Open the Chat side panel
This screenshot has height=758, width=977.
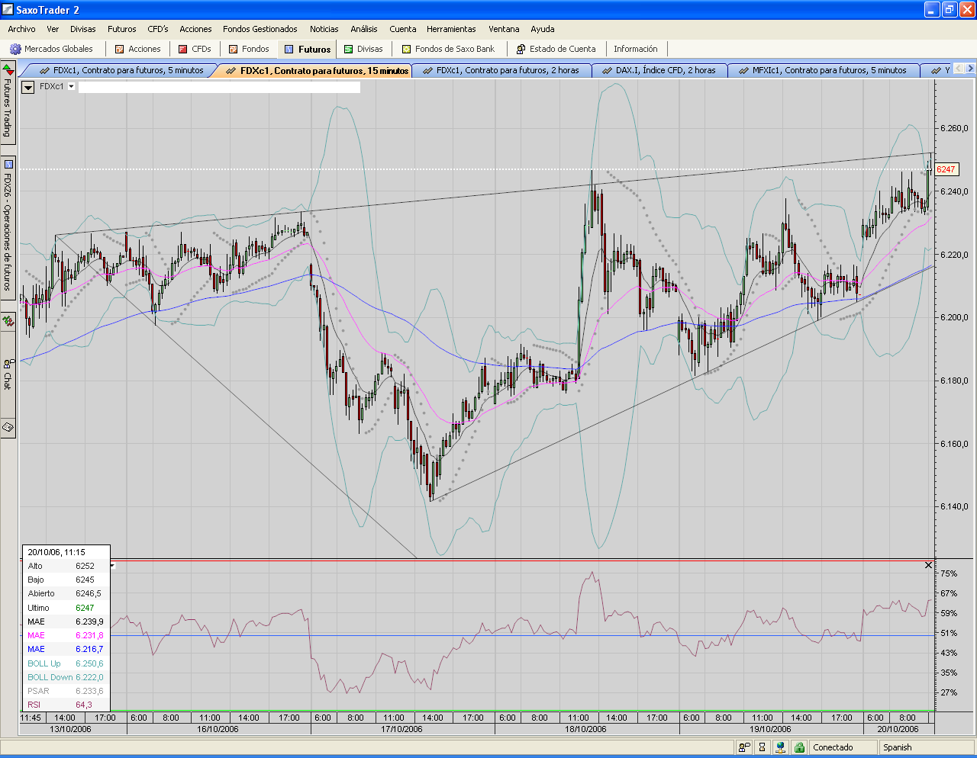pos(8,374)
